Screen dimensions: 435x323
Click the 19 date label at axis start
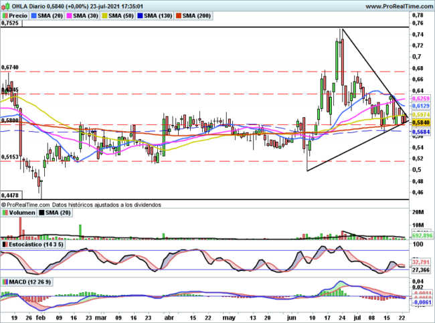click(15, 318)
